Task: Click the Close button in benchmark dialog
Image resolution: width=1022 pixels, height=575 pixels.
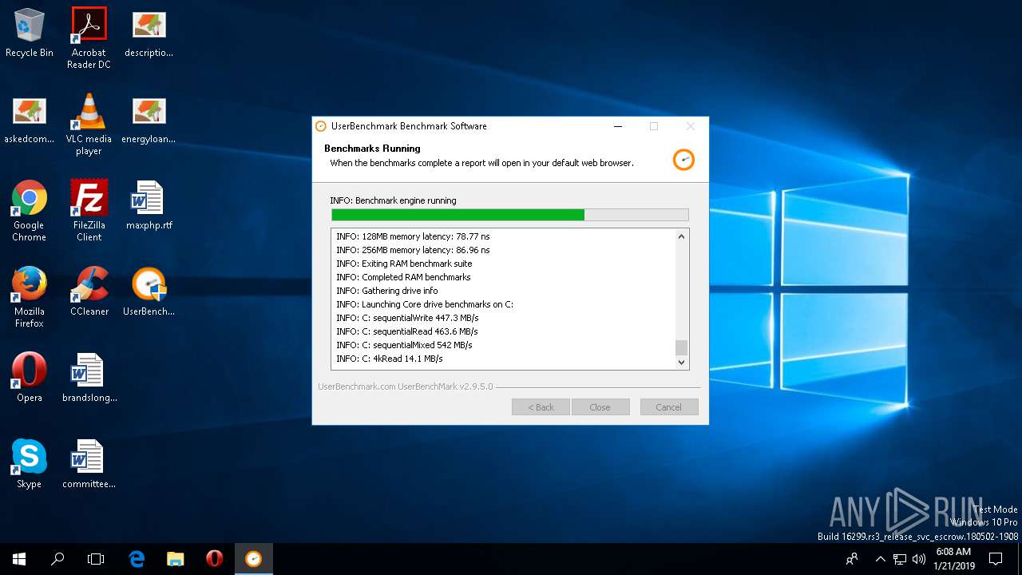Action: click(600, 407)
